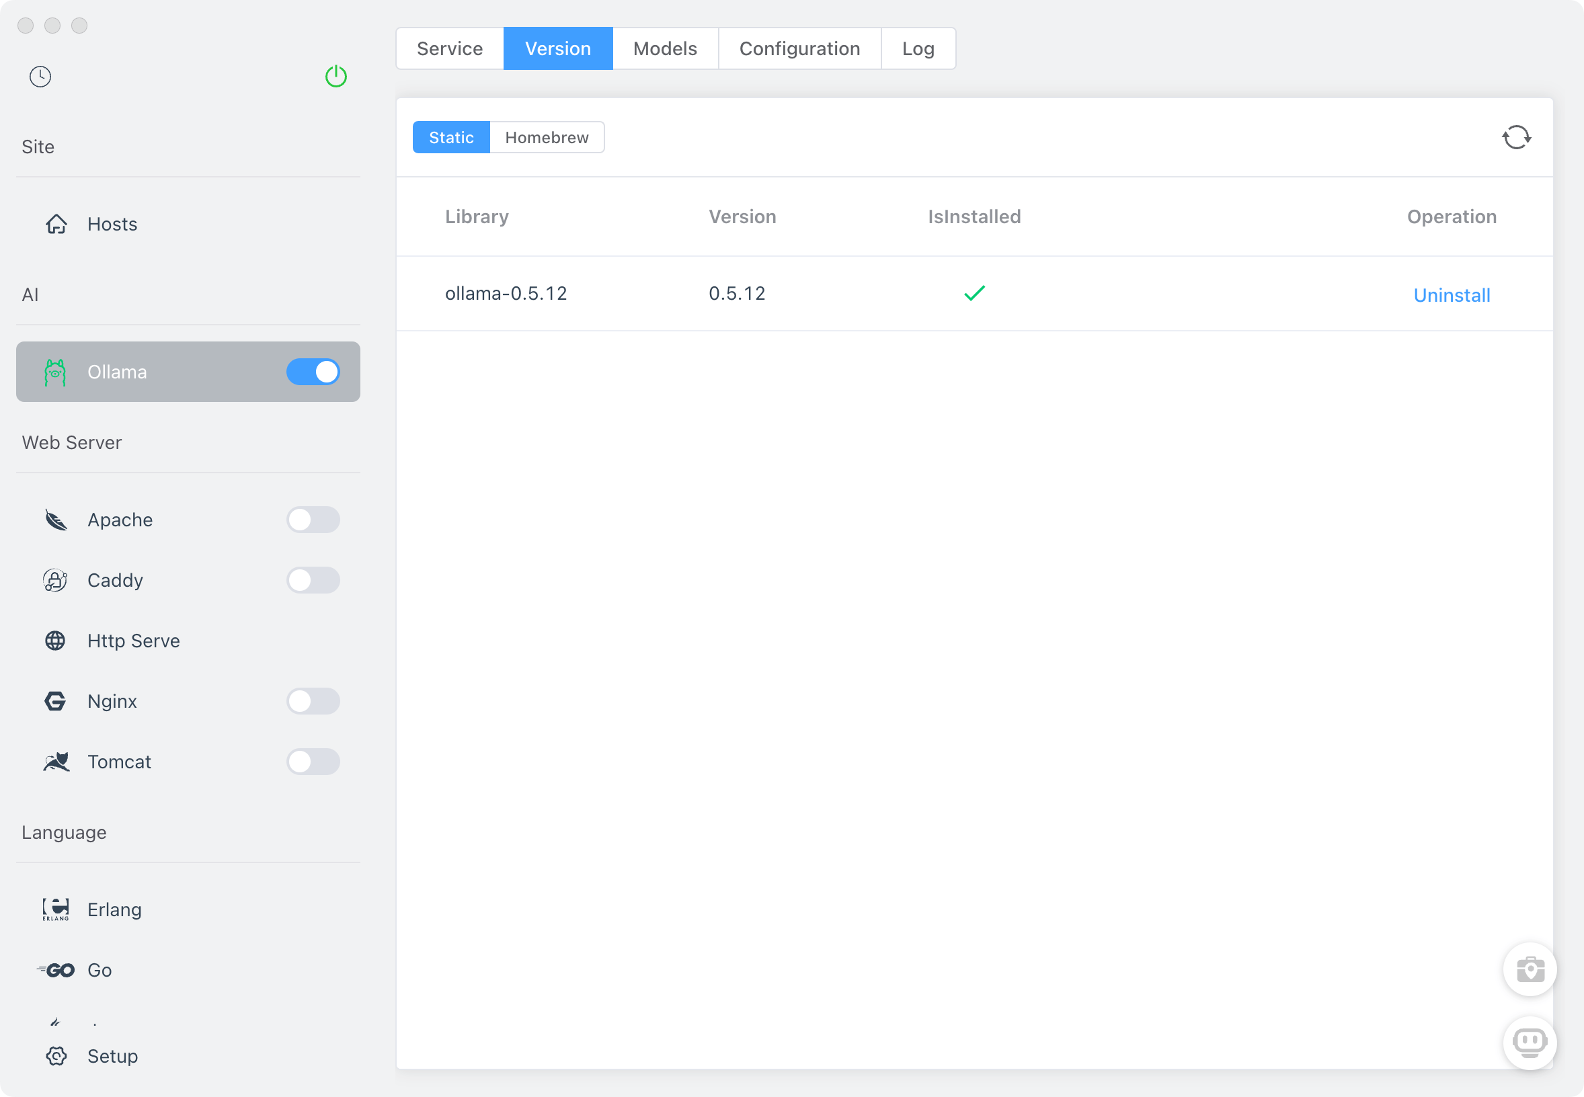Viewport: 1584px width, 1097px height.
Task: Uninstall ollama-0.5.12
Action: point(1452,295)
